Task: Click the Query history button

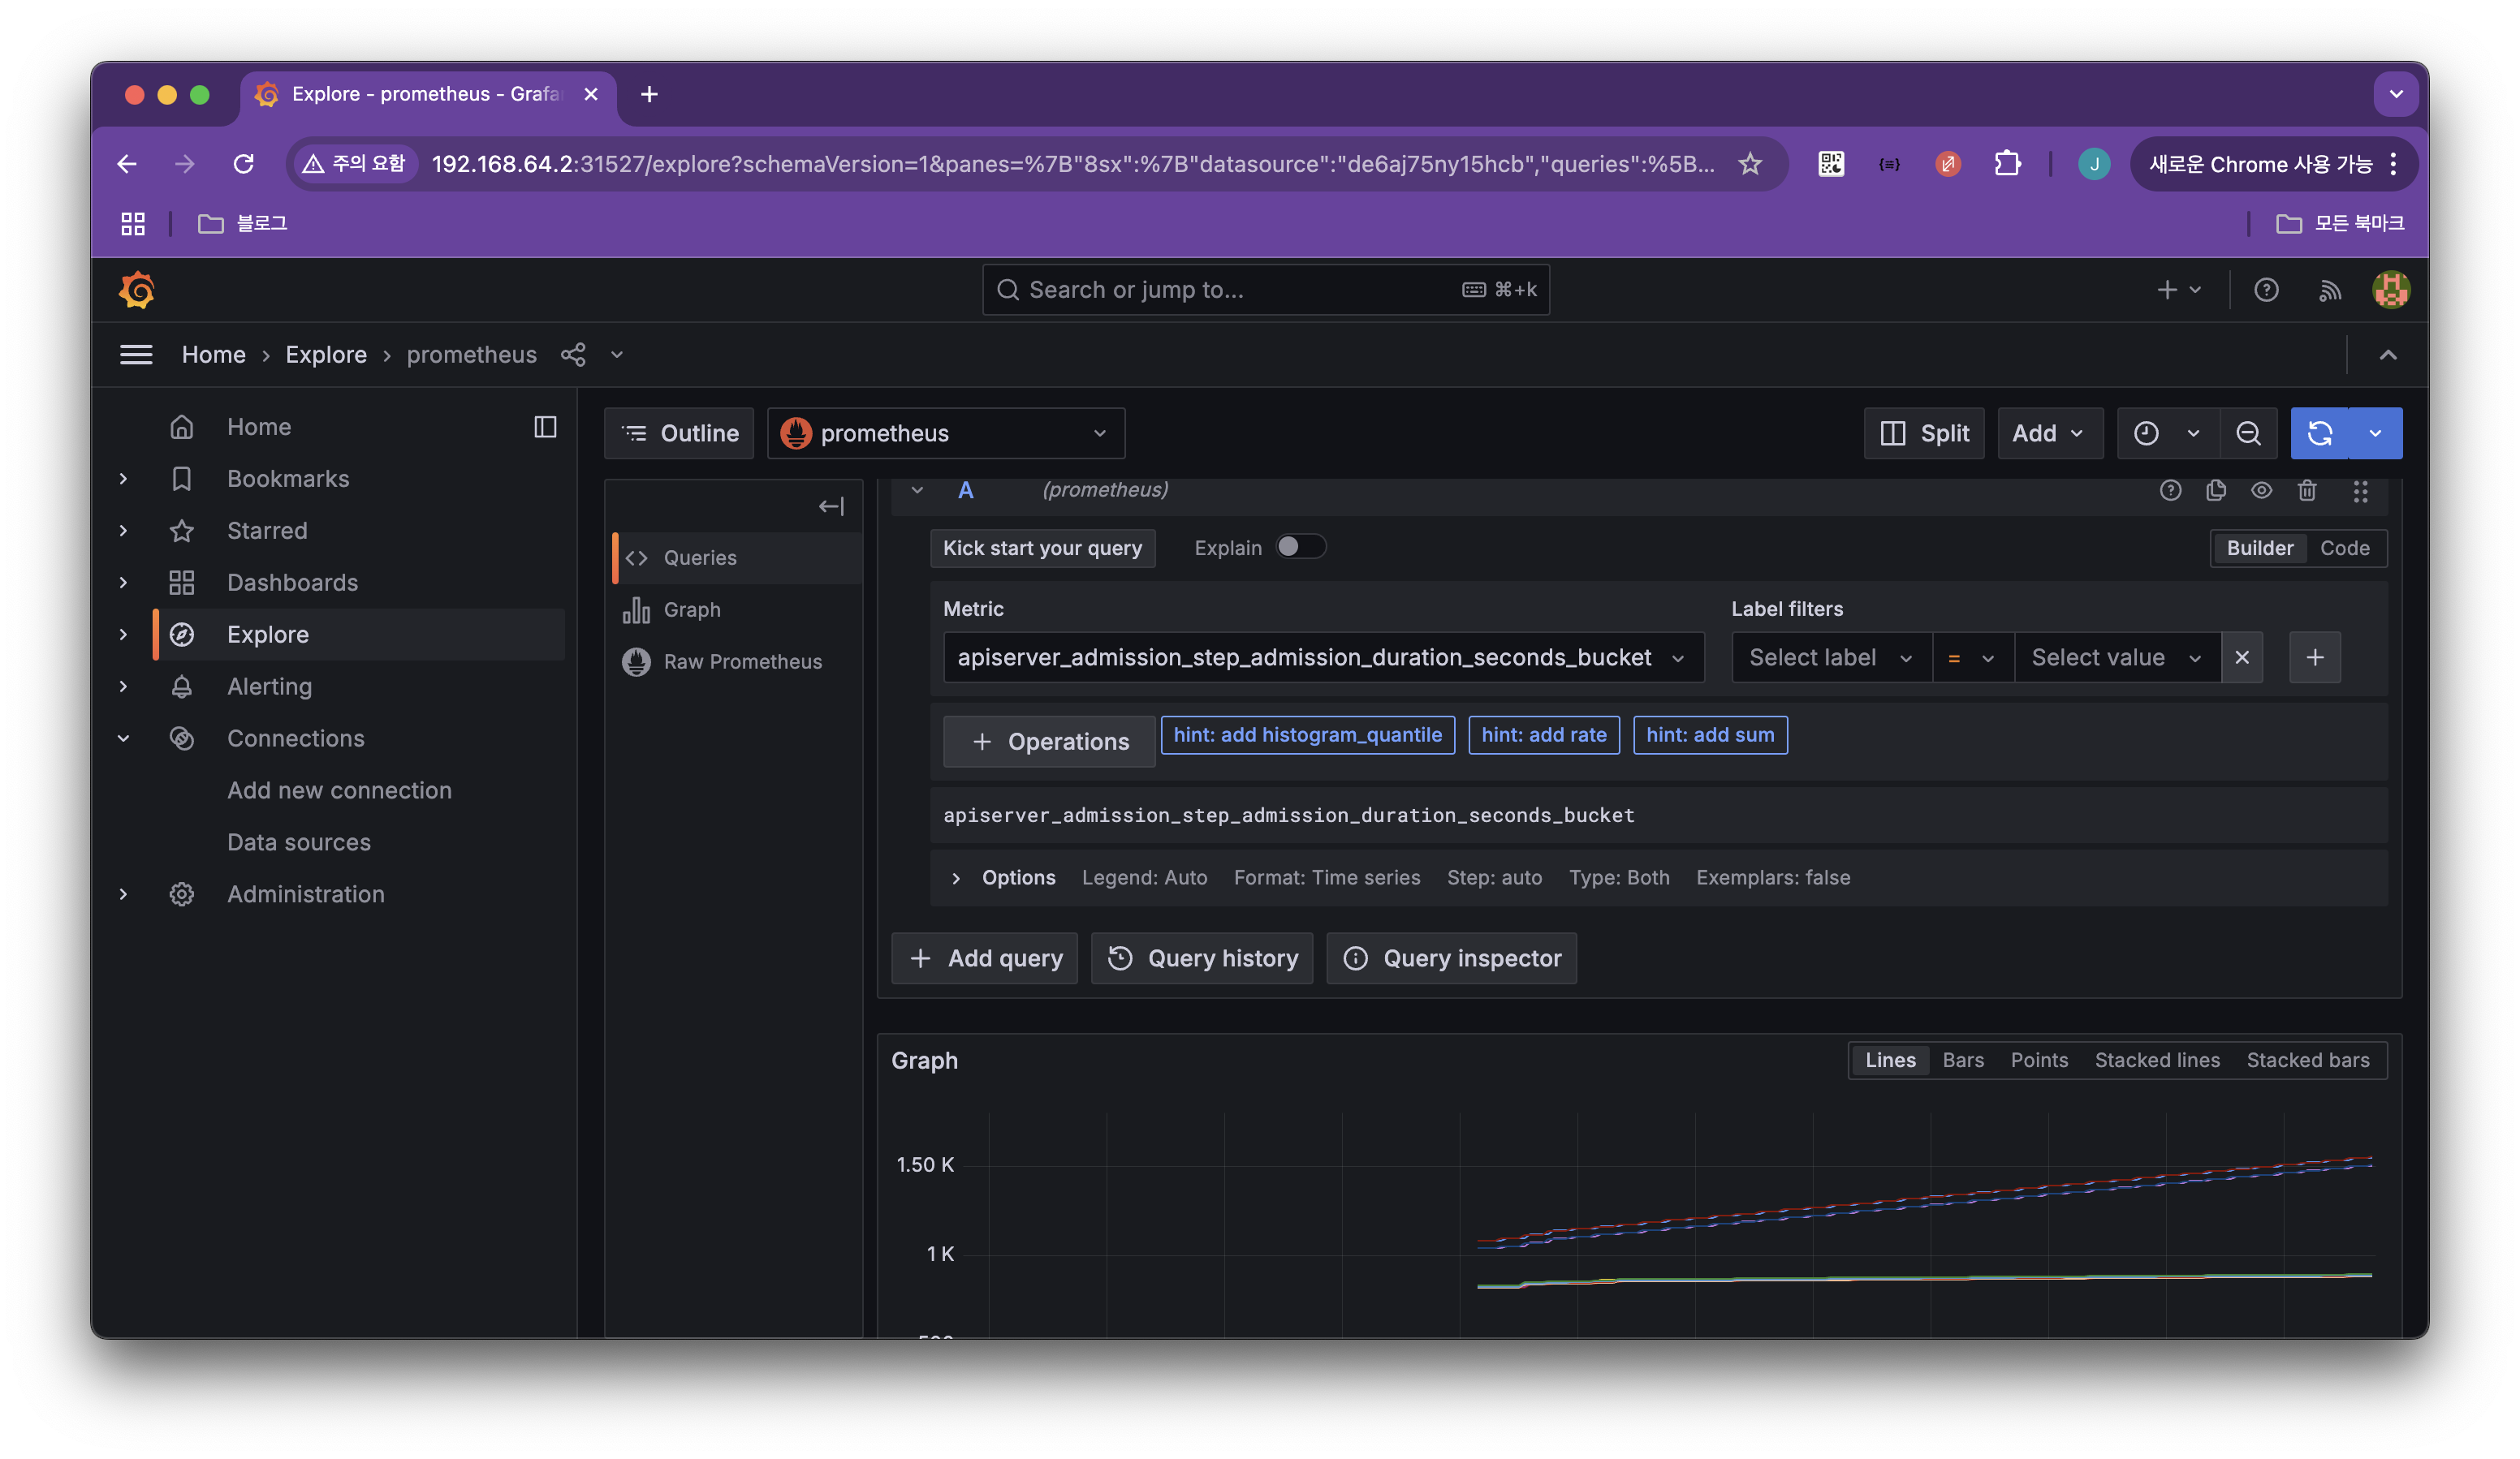Action: 1202,958
